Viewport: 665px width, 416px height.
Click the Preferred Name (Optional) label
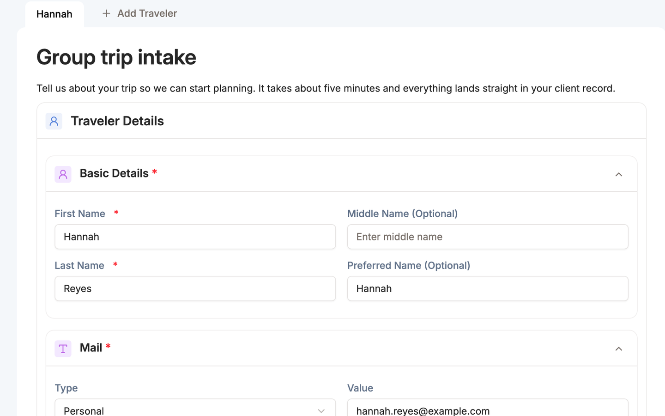(409, 265)
